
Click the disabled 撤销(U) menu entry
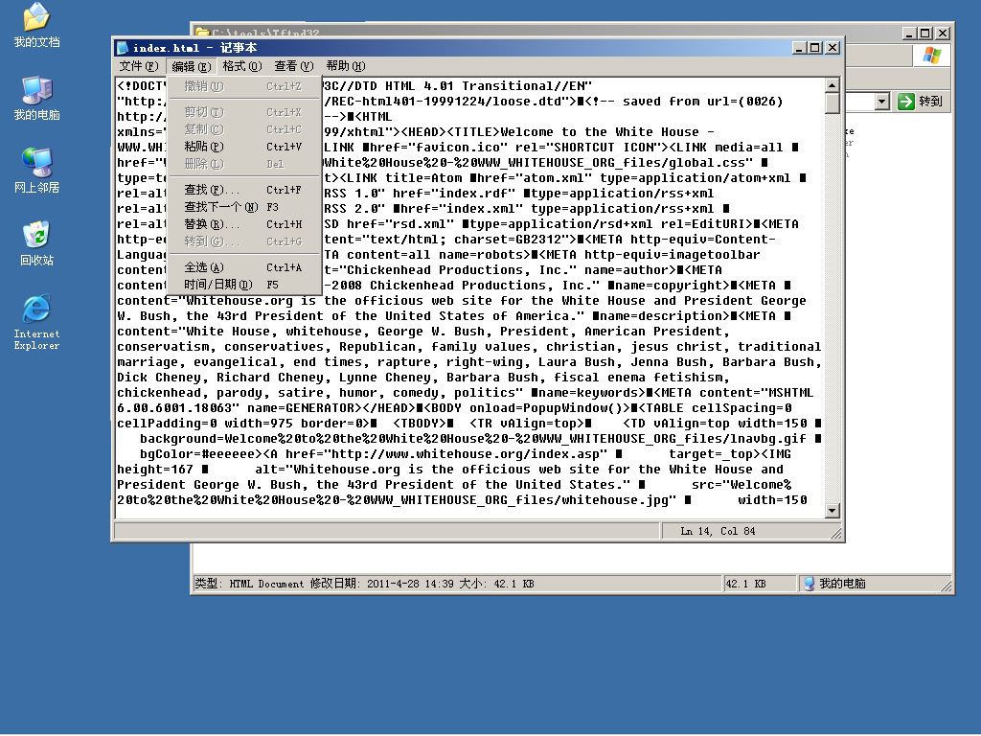point(244,86)
